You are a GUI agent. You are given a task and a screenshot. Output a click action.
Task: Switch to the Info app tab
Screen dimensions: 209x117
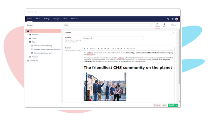coord(164,25)
